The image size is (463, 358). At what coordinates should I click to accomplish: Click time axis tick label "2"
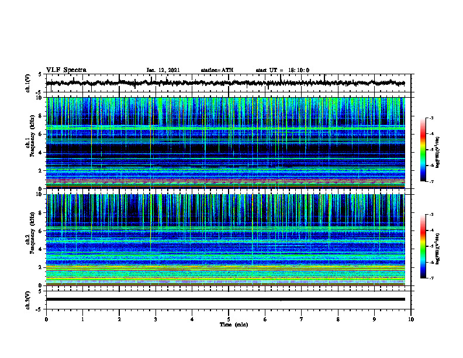119,319
